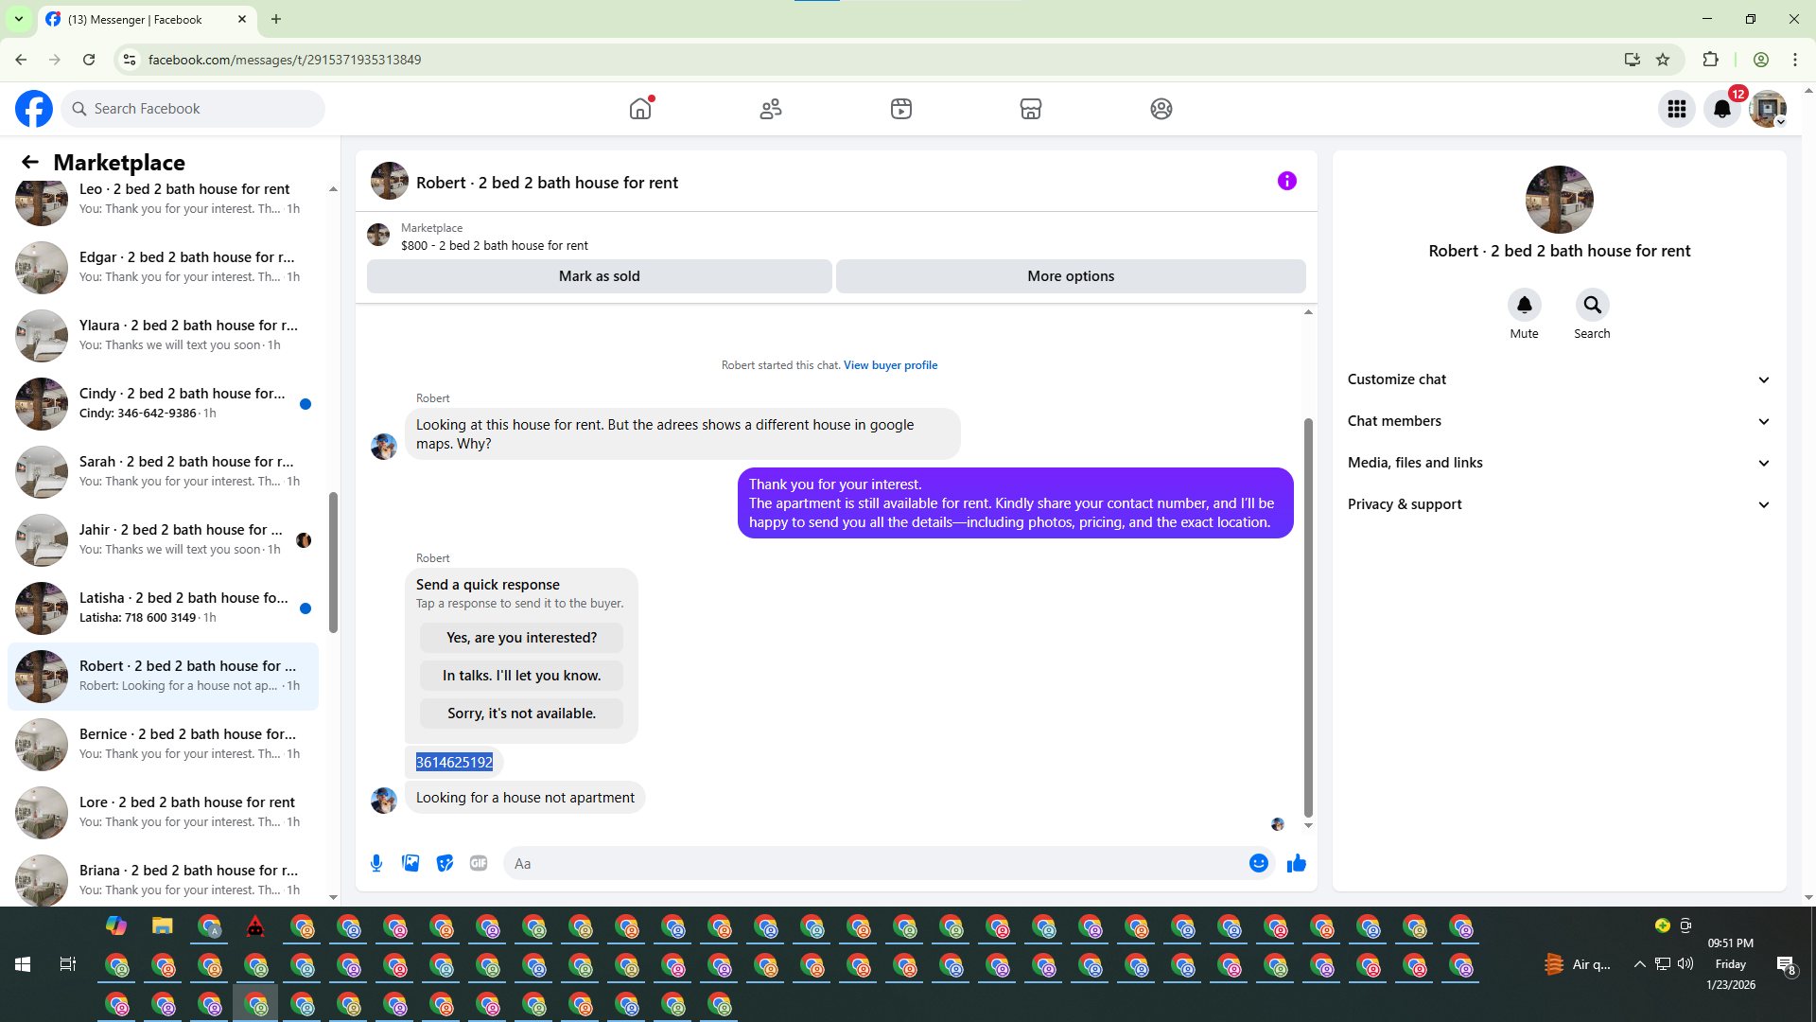Click the chat messages vertical scrollbar

pyautogui.click(x=1308, y=615)
